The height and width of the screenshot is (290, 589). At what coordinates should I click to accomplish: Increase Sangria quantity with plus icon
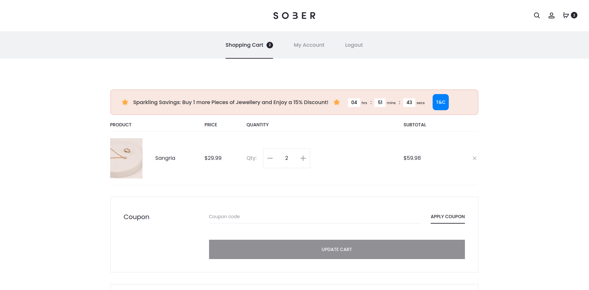tap(303, 158)
